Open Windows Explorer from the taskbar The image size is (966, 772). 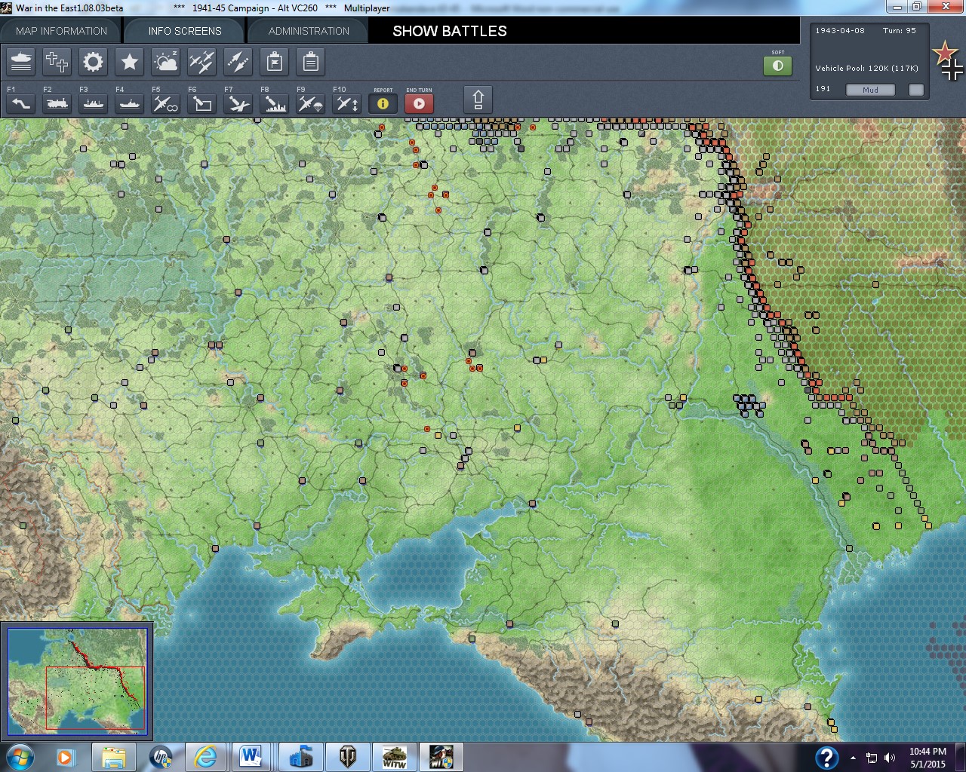click(114, 757)
